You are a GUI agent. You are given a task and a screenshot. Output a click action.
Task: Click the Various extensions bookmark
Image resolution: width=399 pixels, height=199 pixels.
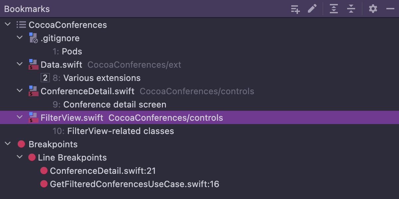tap(102, 78)
